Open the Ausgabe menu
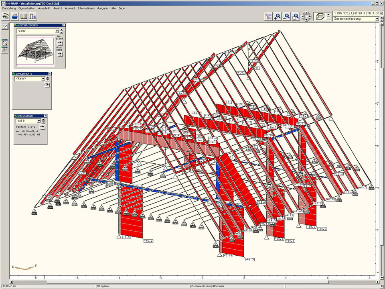Screen dimensions: 385x289 pyautogui.click(x=102, y=8)
